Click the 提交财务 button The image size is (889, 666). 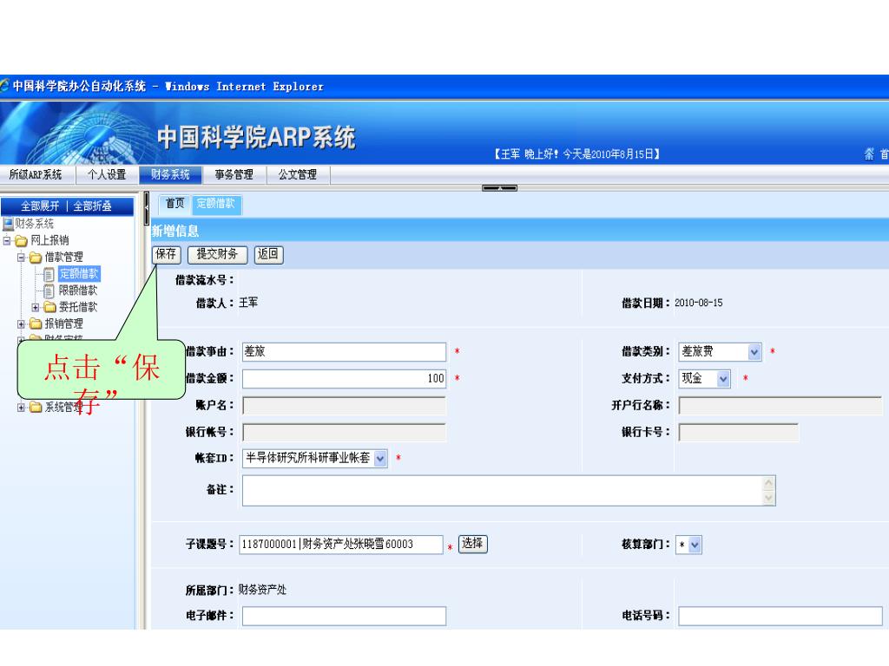pyautogui.click(x=217, y=254)
